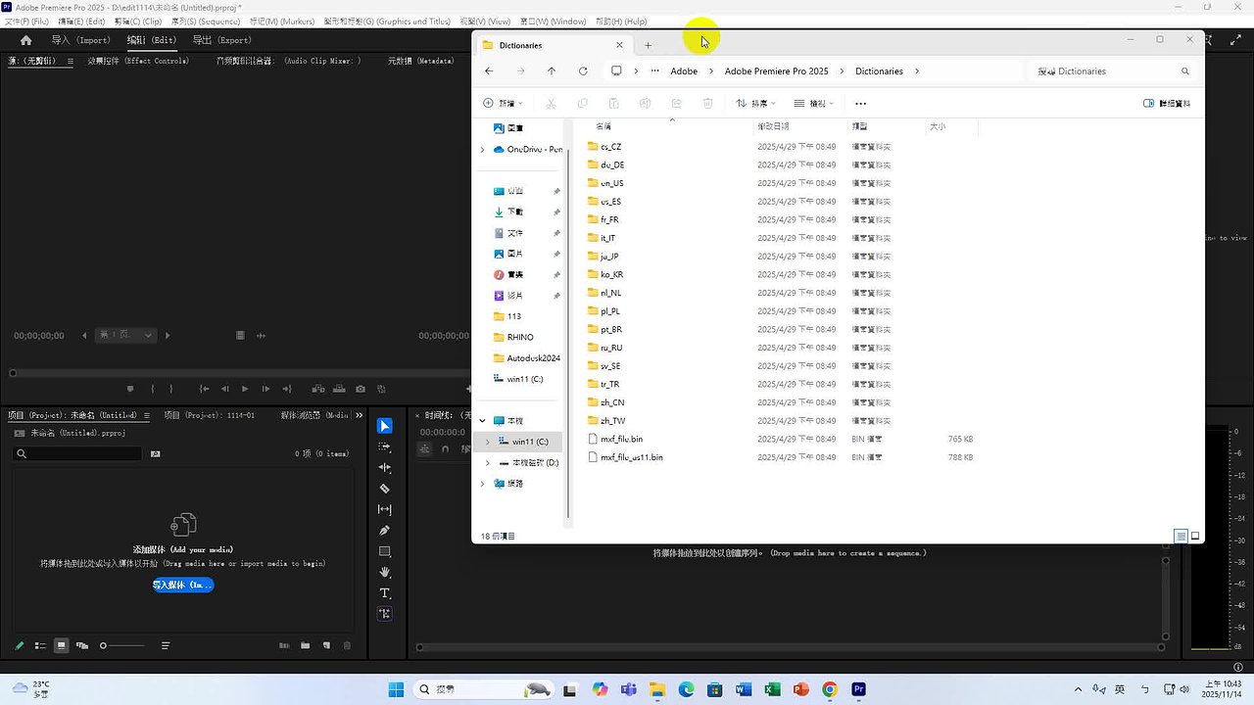Switch the Project panel to icon view
1254x705 pixels.
(61, 645)
